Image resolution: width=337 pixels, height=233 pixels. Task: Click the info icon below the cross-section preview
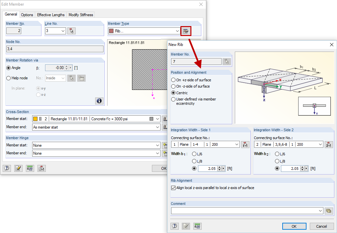pyautogui.click(x=99, y=101)
